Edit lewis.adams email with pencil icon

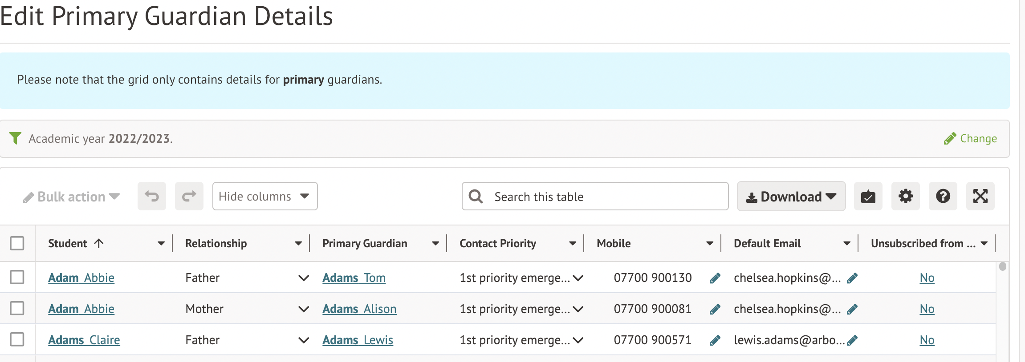852,341
